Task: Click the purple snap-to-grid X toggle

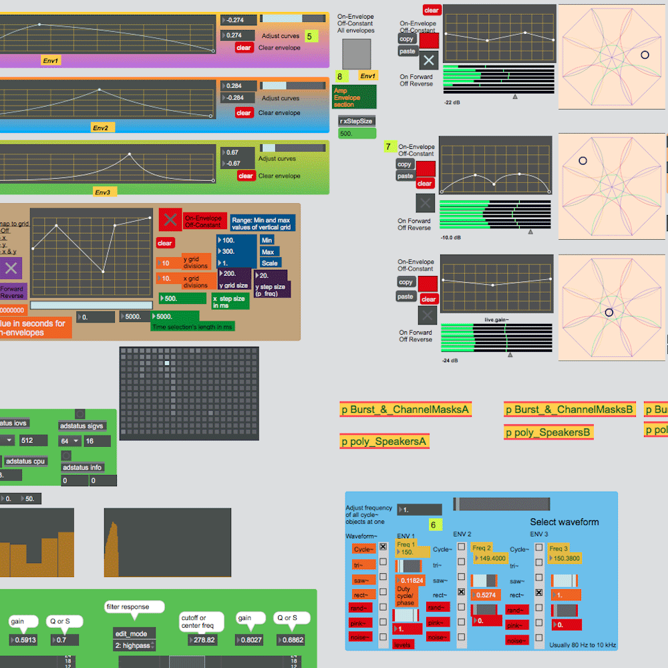Action: pos(11,269)
